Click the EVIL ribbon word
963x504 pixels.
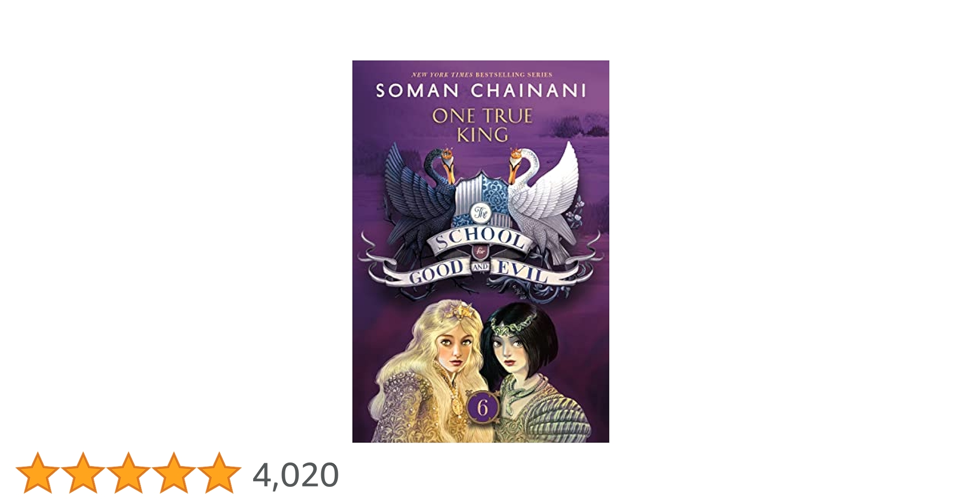coord(522,271)
